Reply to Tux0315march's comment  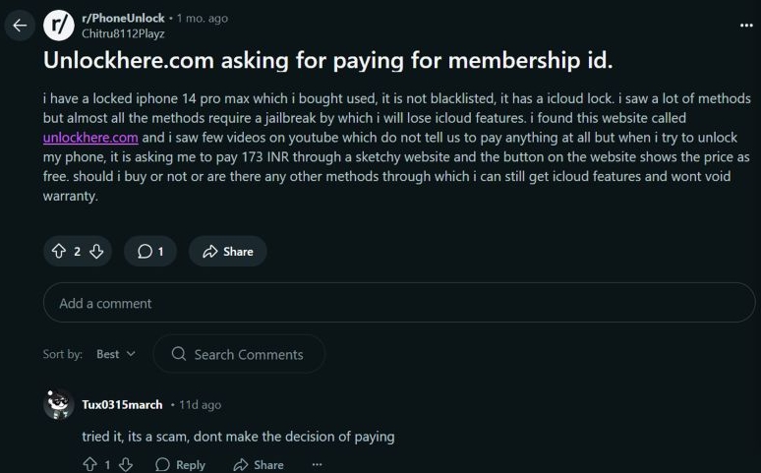(181, 465)
